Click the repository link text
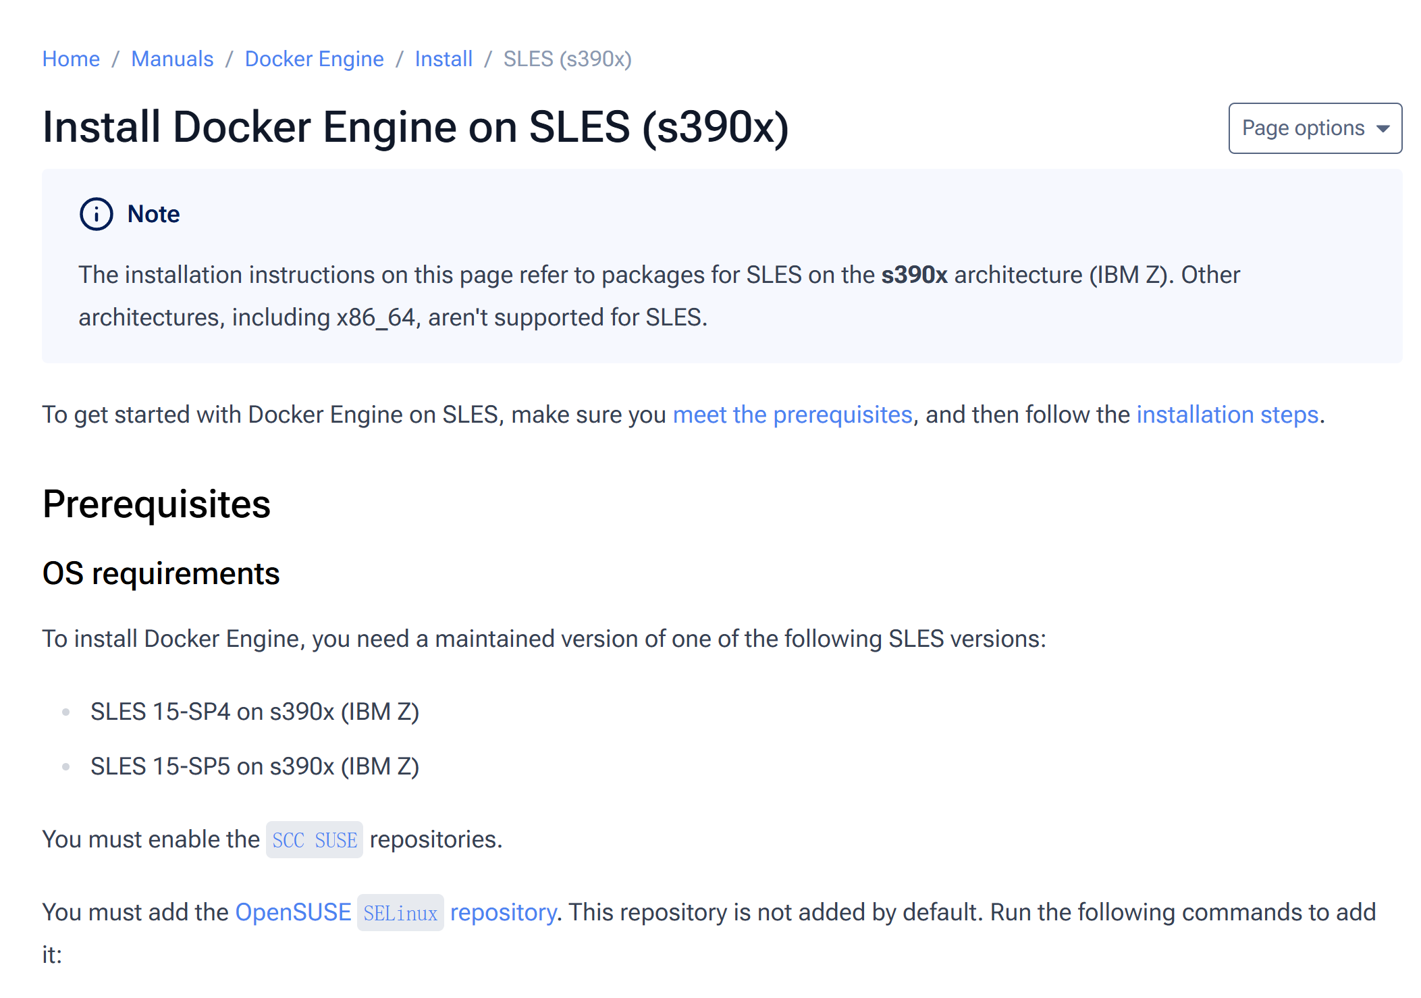 pos(503,912)
